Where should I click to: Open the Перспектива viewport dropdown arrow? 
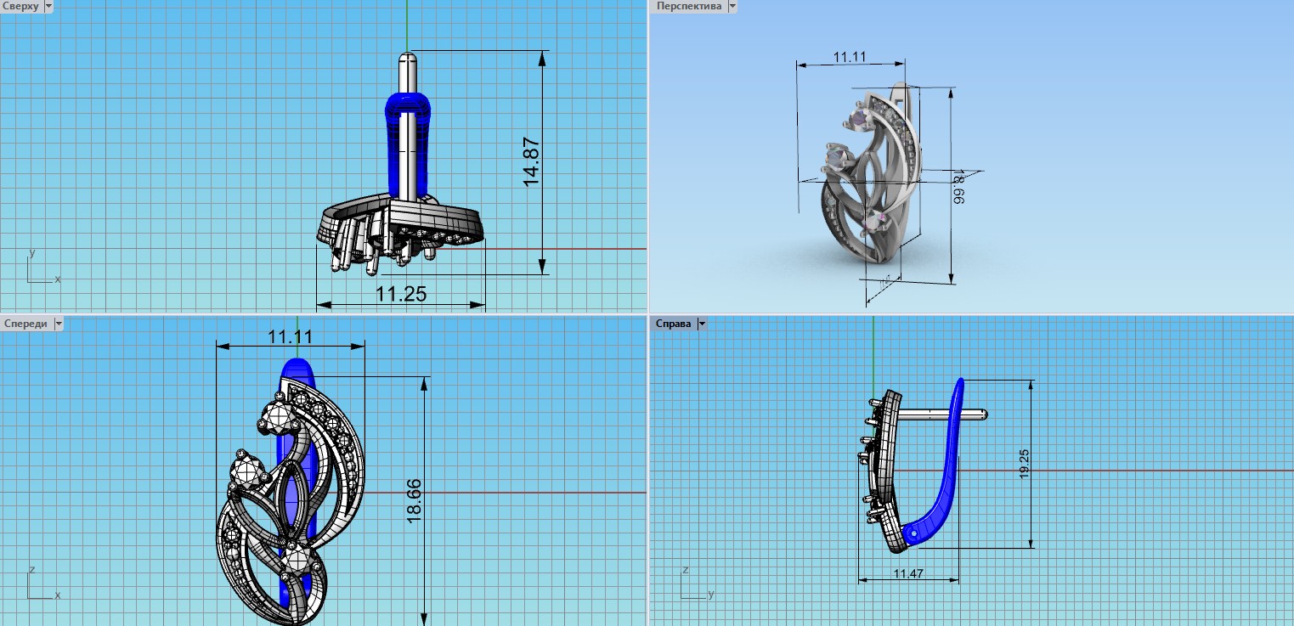click(x=732, y=6)
